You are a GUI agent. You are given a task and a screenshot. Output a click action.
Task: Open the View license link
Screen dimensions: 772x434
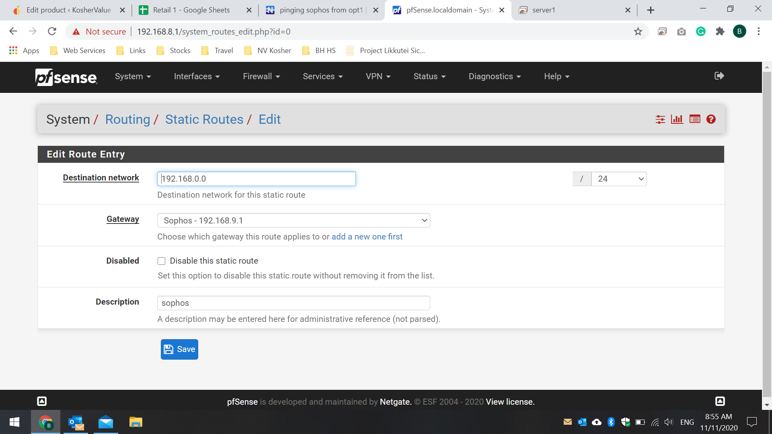click(x=510, y=402)
